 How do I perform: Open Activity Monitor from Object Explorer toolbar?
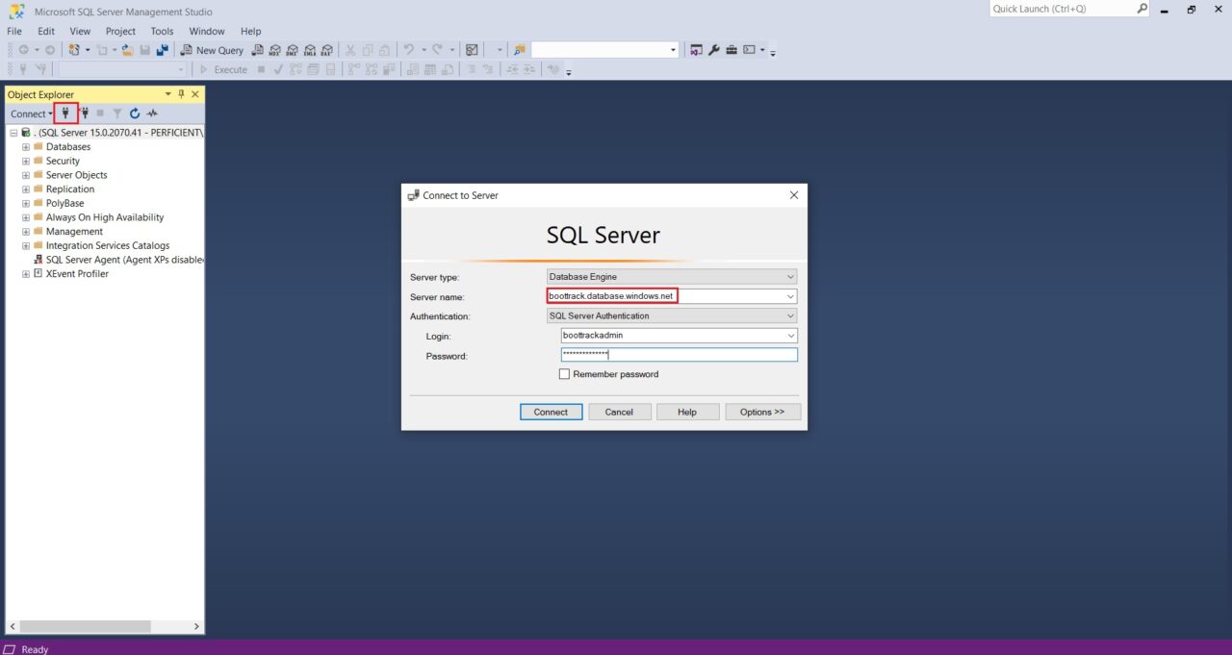tap(152, 113)
